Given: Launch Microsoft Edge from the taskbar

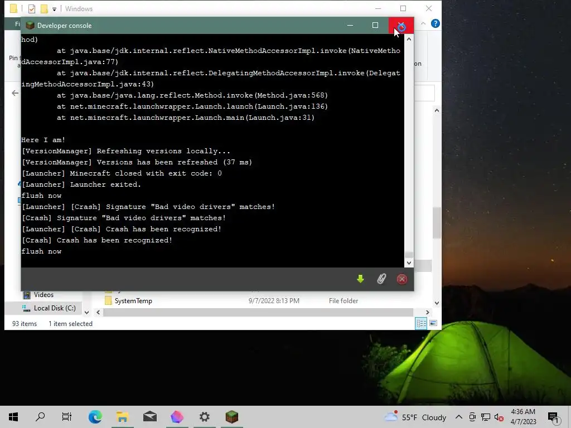Looking at the screenshot, I should click(x=95, y=417).
